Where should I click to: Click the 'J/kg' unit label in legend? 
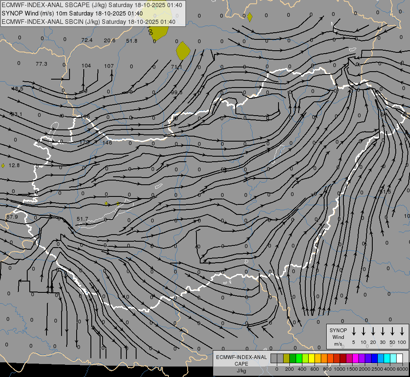click(x=241, y=371)
